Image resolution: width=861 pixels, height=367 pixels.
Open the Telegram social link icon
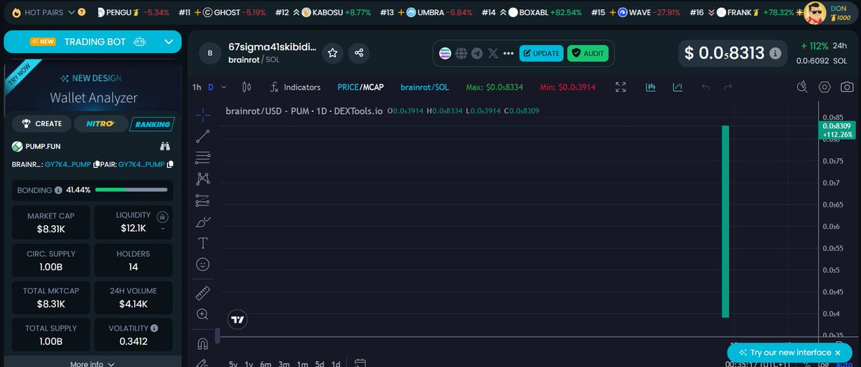[477, 53]
